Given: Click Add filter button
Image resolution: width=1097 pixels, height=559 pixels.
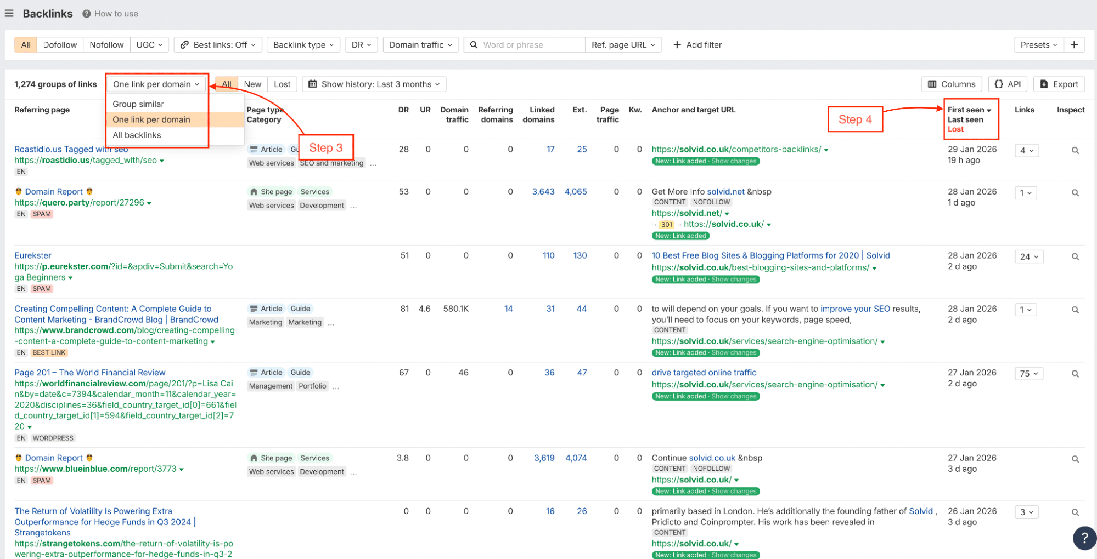Looking at the screenshot, I should coord(697,45).
